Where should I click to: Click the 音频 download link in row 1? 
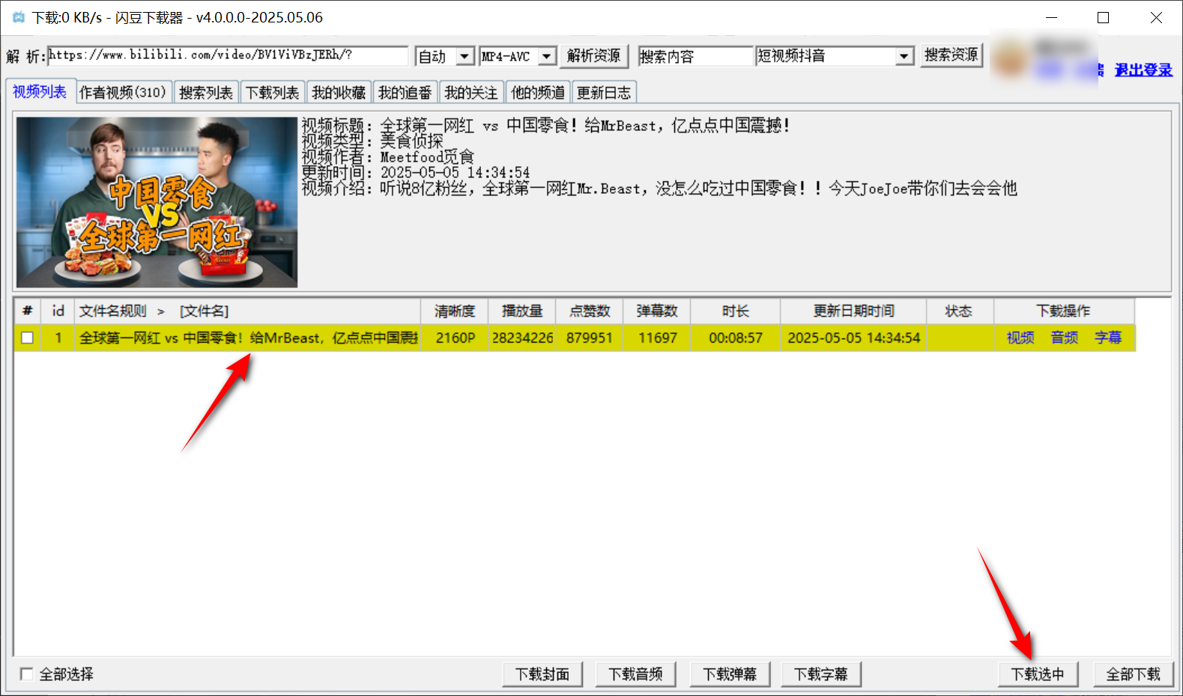point(1065,338)
